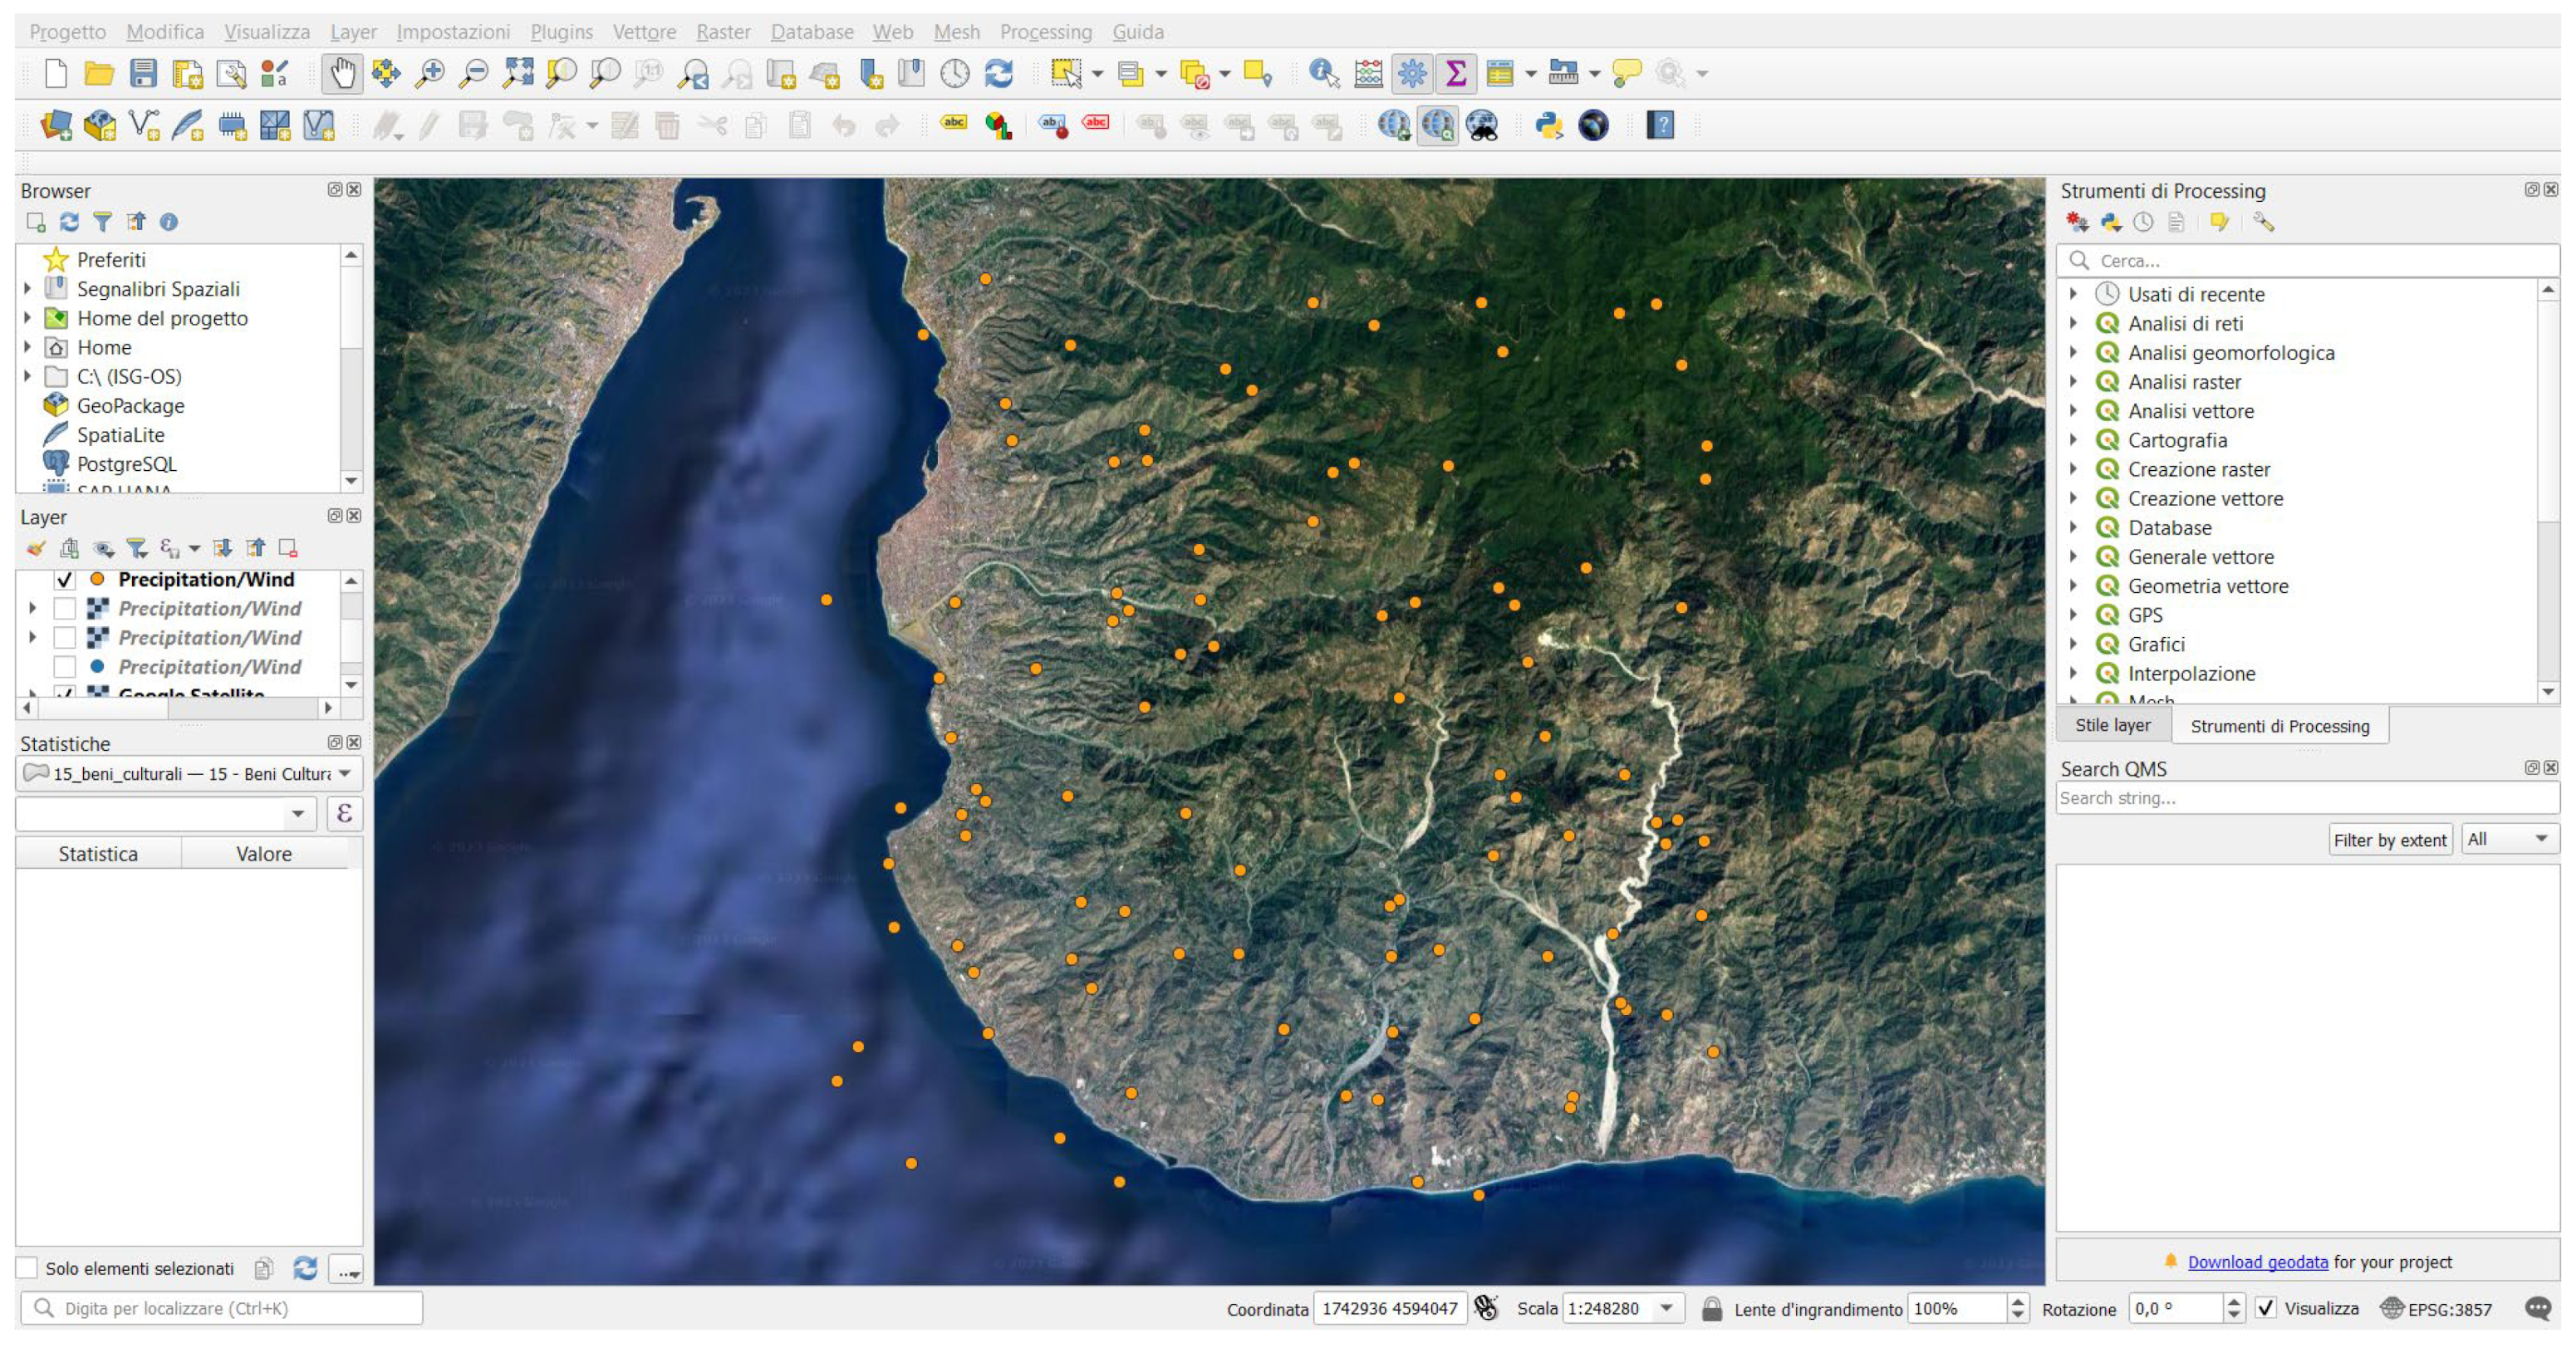Switch to the Stile layer tab
The image size is (2576, 1348).
[2112, 725]
